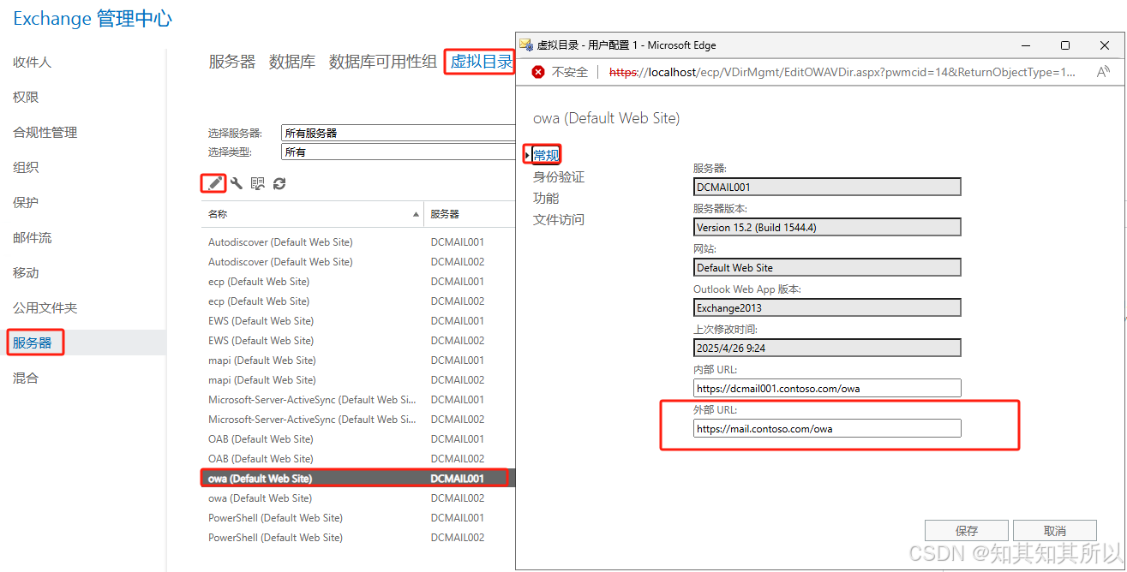The height and width of the screenshot is (572, 1127).
Task: Click the 服务器 DCMAIL001 read-only field
Action: point(827,187)
